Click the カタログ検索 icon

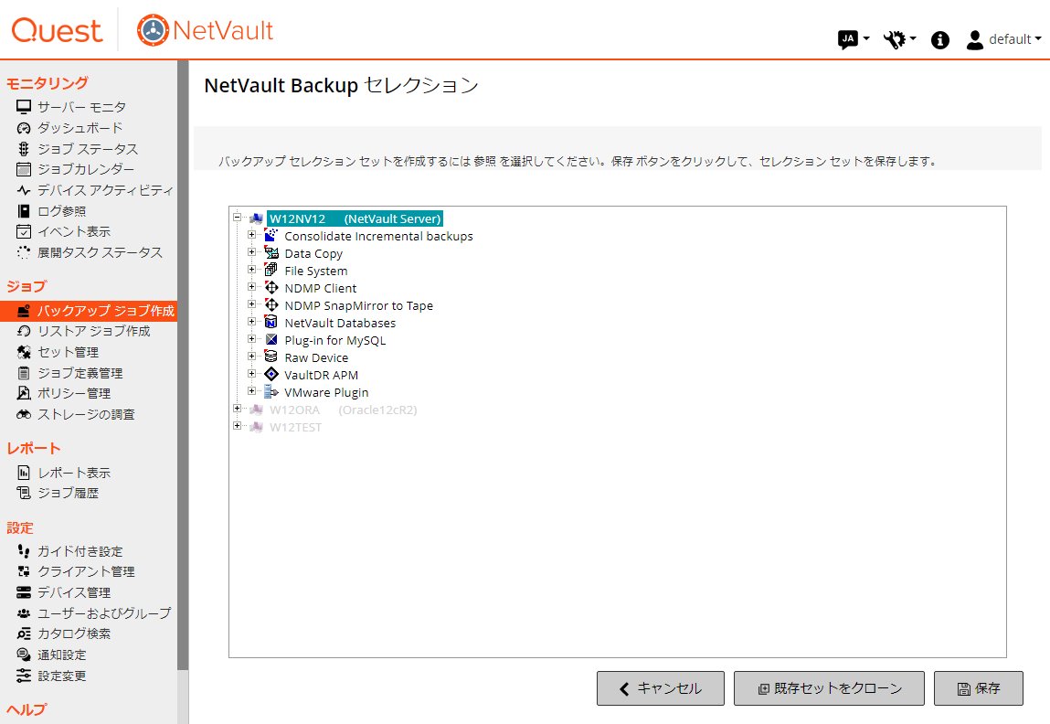[x=24, y=633]
